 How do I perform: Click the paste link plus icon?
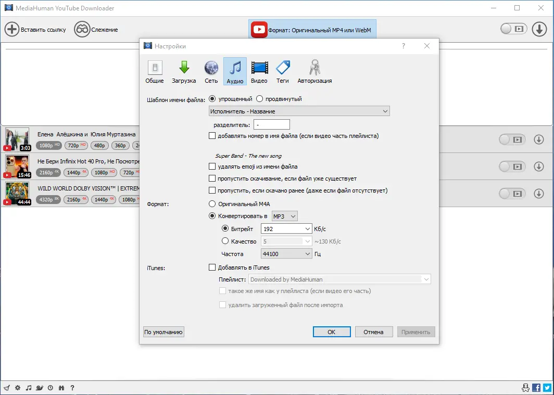pos(11,29)
